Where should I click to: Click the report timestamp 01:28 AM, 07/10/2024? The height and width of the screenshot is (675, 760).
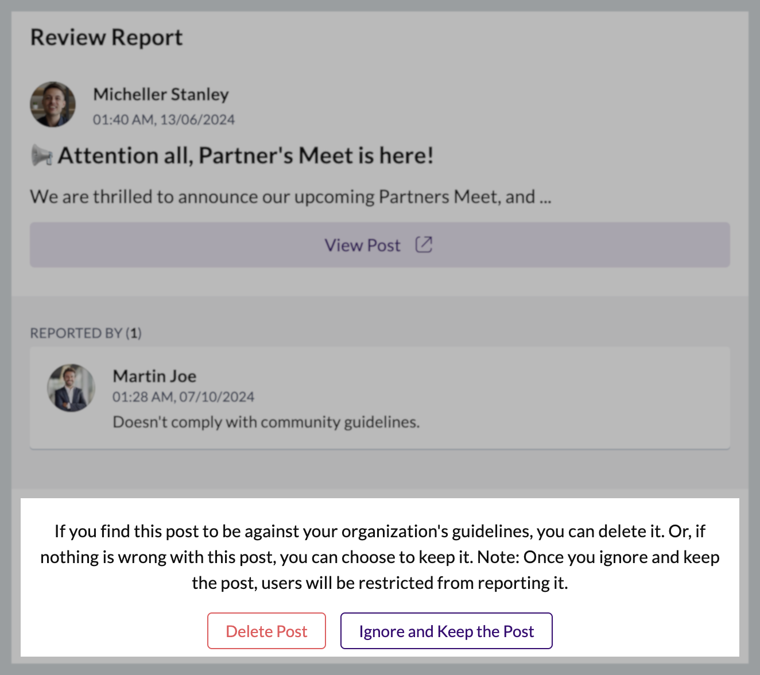pyautogui.click(x=183, y=397)
